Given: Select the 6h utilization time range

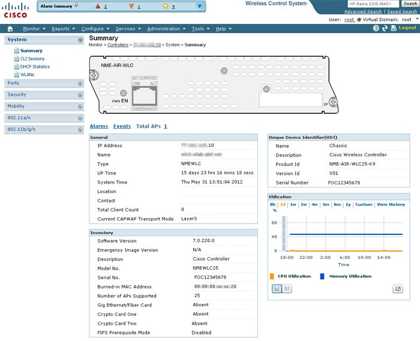Looking at the screenshot, I should (x=272, y=204).
